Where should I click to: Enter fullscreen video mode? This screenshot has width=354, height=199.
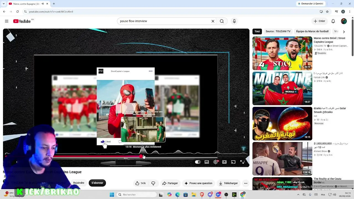(x=242, y=162)
